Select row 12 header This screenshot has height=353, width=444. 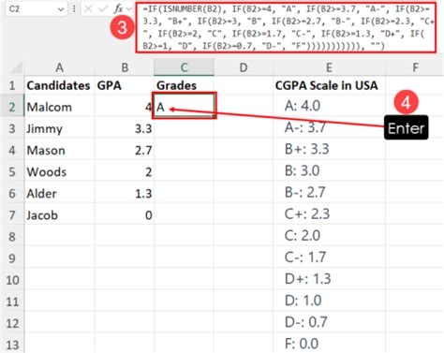tap(12, 323)
